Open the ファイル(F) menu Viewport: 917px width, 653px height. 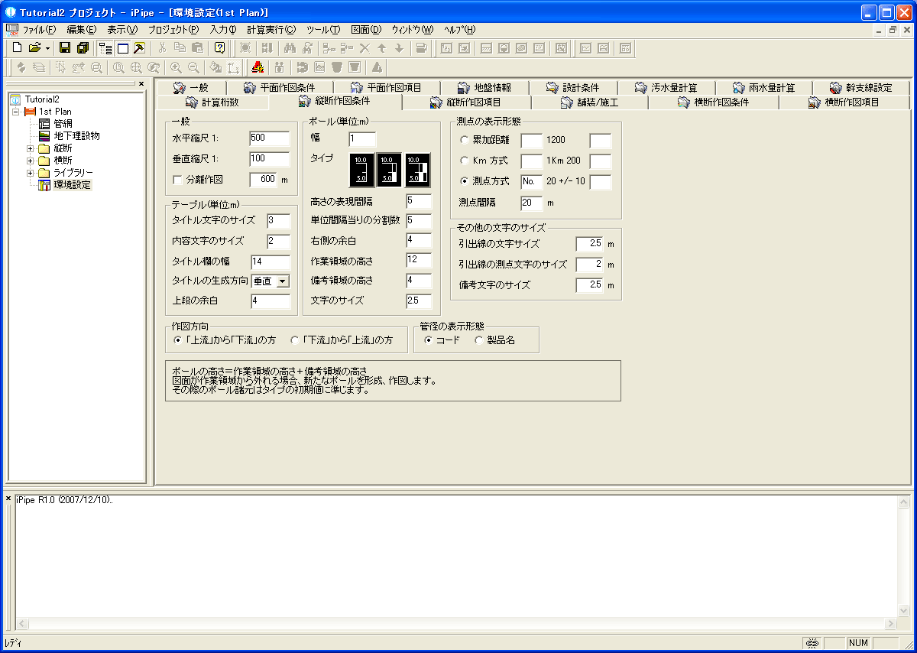[40, 30]
